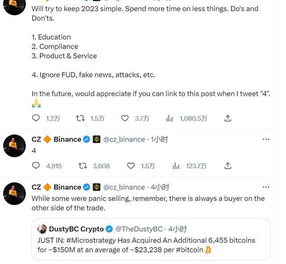Open CZ profile picture on "4" tweet
Image resolution: width=286 pixels, height=264 pixels.
(14, 146)
